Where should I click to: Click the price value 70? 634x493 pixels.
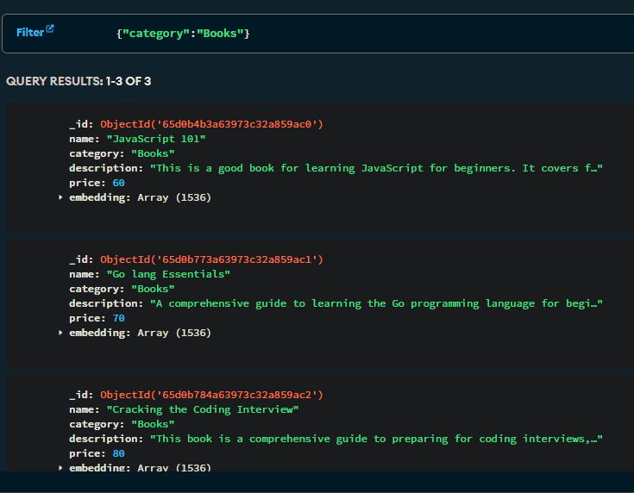click(118, 318)
